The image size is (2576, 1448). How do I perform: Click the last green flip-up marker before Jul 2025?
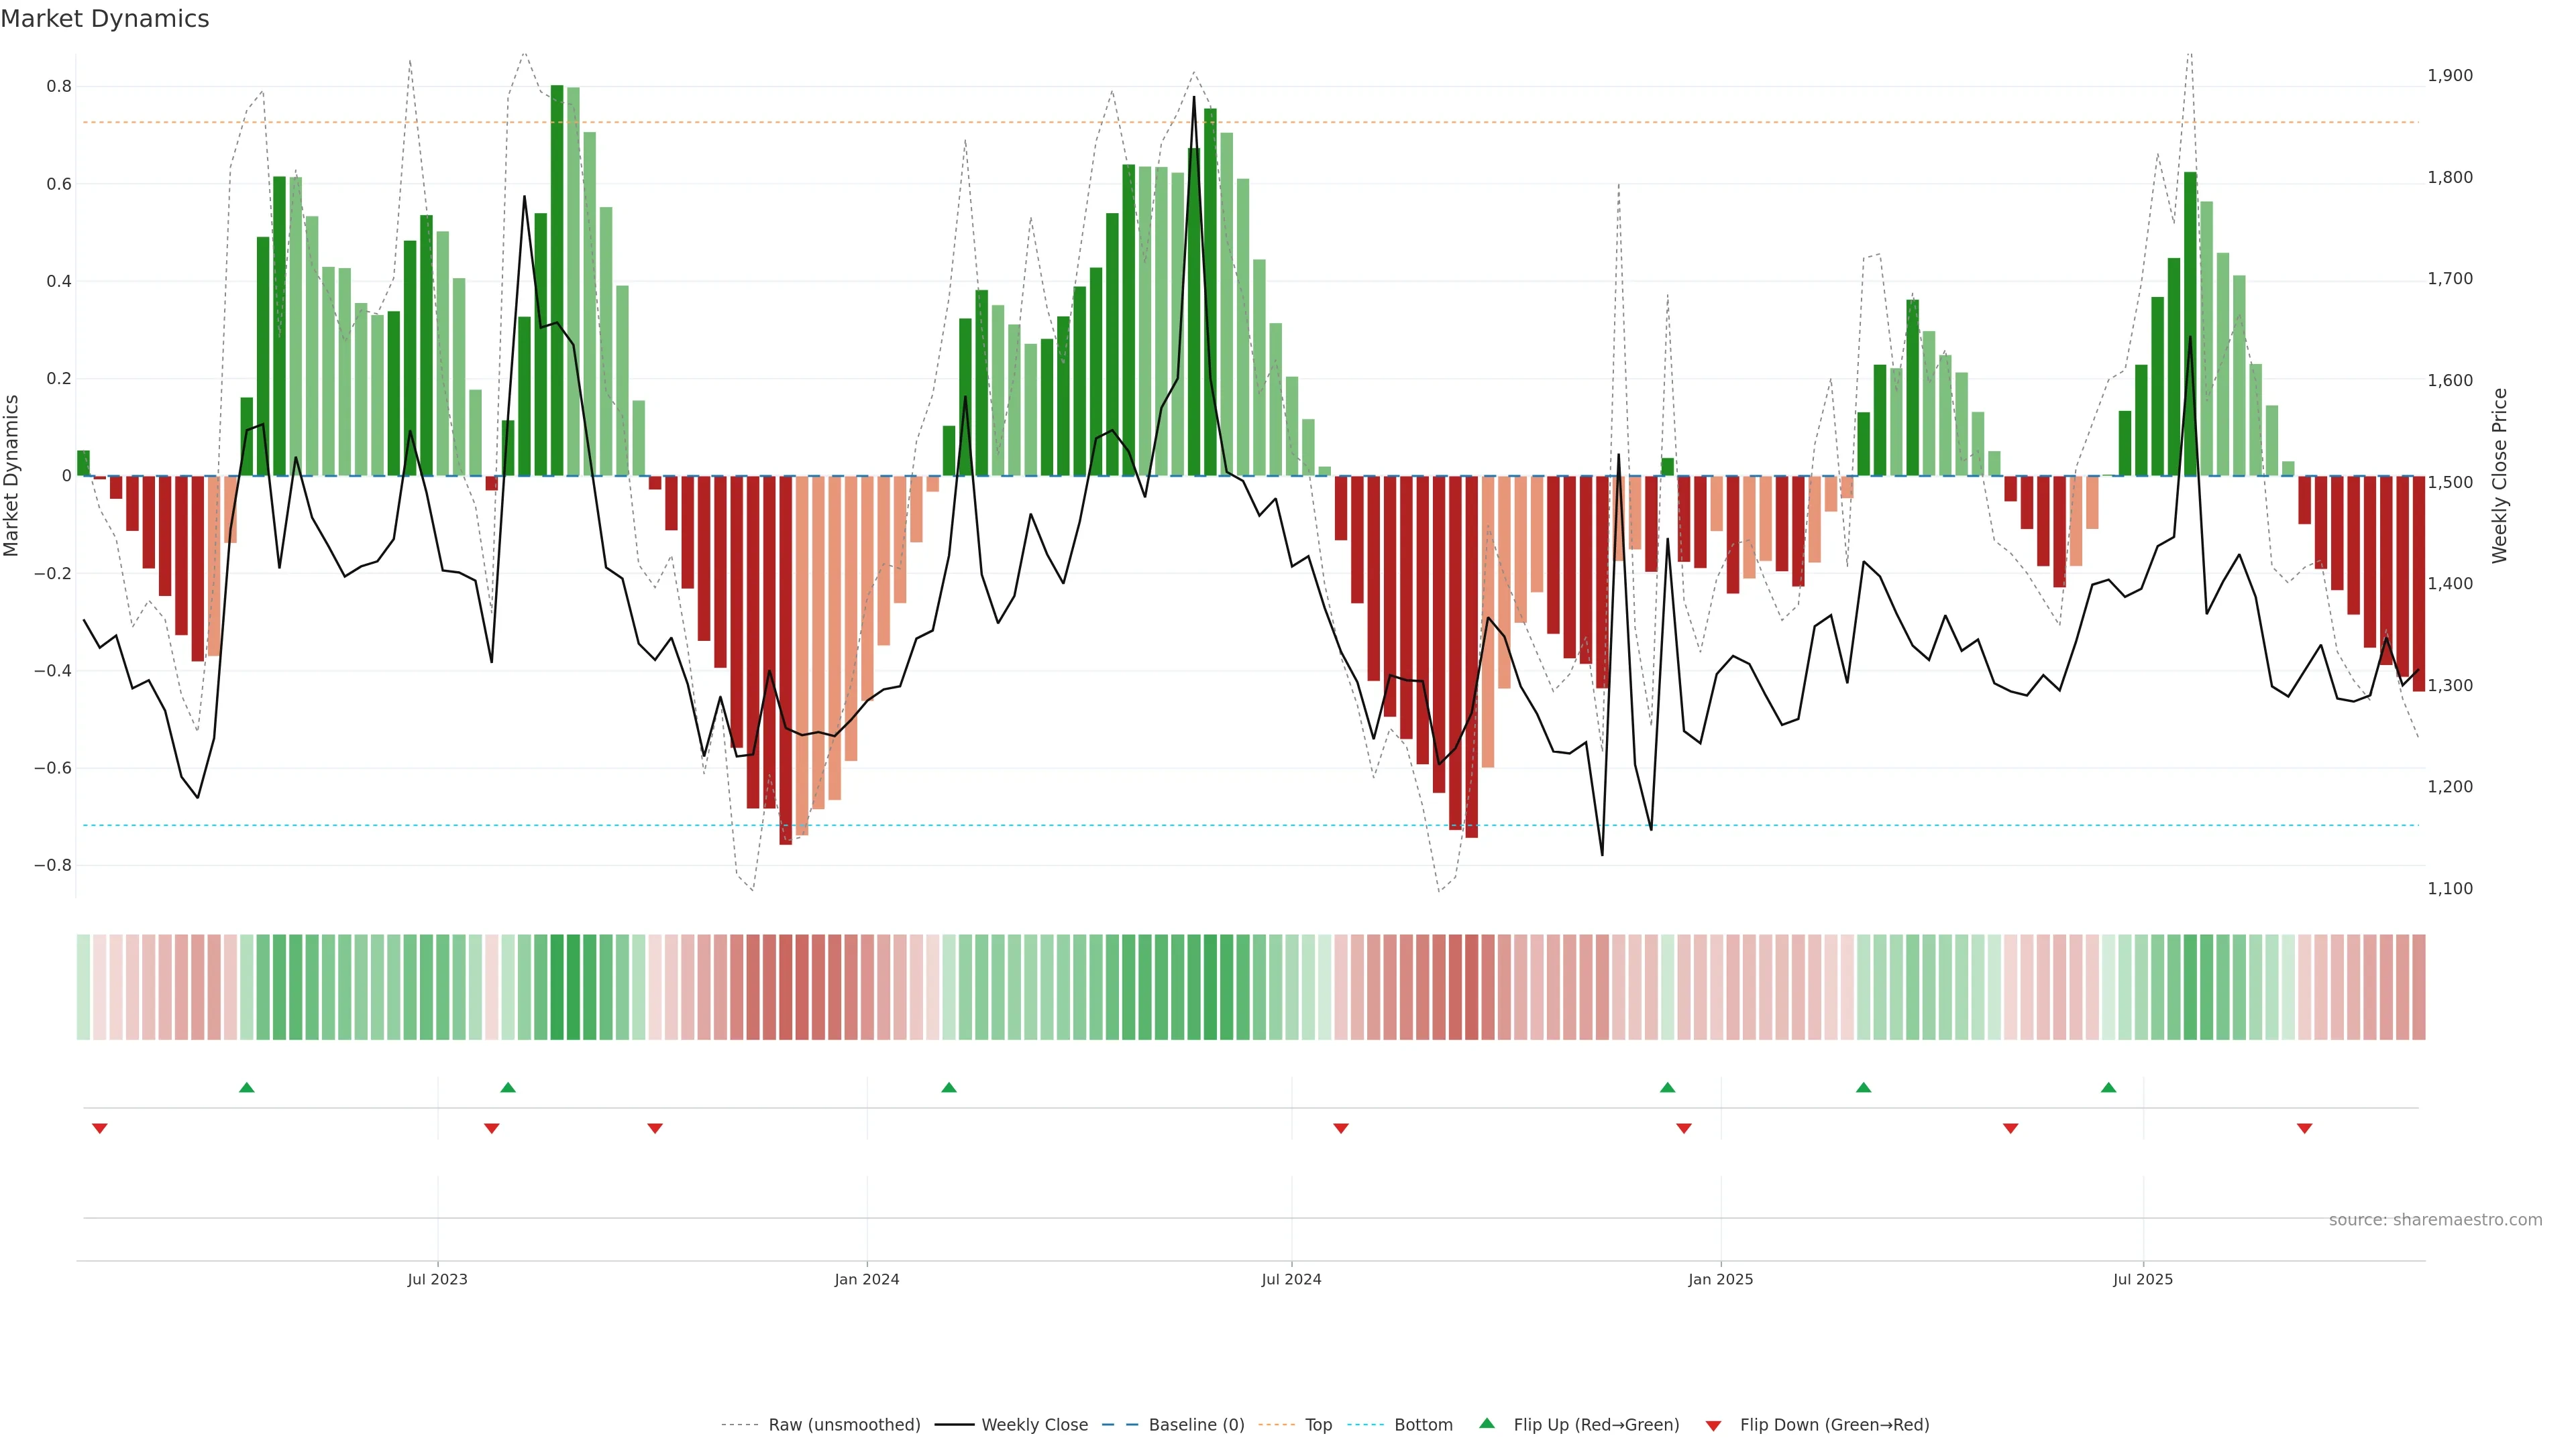pyautogui.click(x=2108, y=1087)
